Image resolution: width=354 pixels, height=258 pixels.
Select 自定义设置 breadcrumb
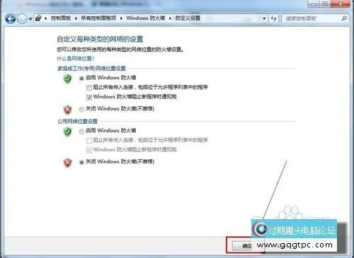point(188,18)
